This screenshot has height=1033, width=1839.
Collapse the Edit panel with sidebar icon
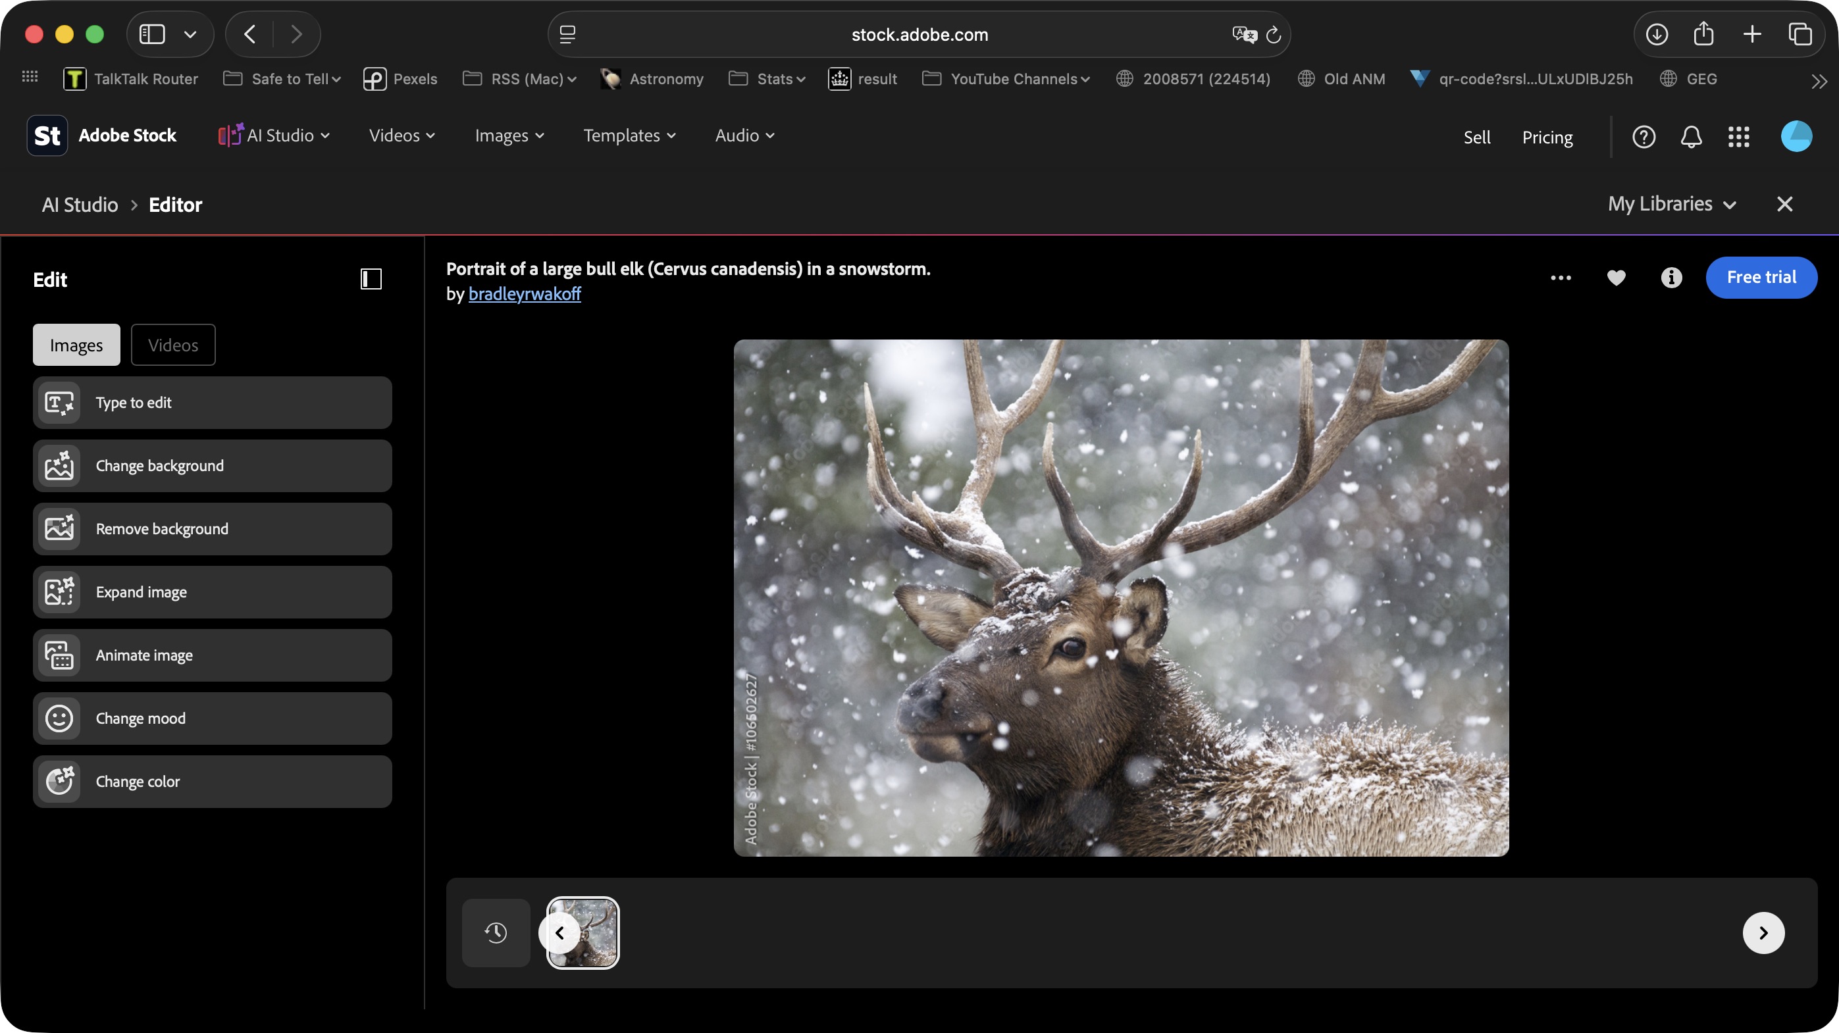click(x=371, y=279)
